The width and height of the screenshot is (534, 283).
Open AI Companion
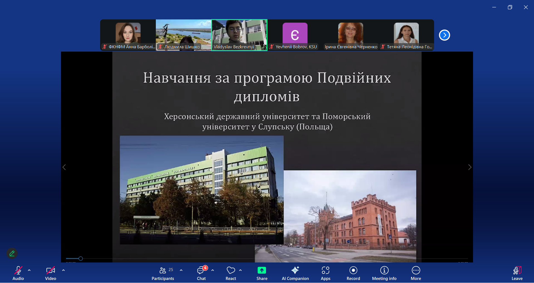click(x=295, y=273)
